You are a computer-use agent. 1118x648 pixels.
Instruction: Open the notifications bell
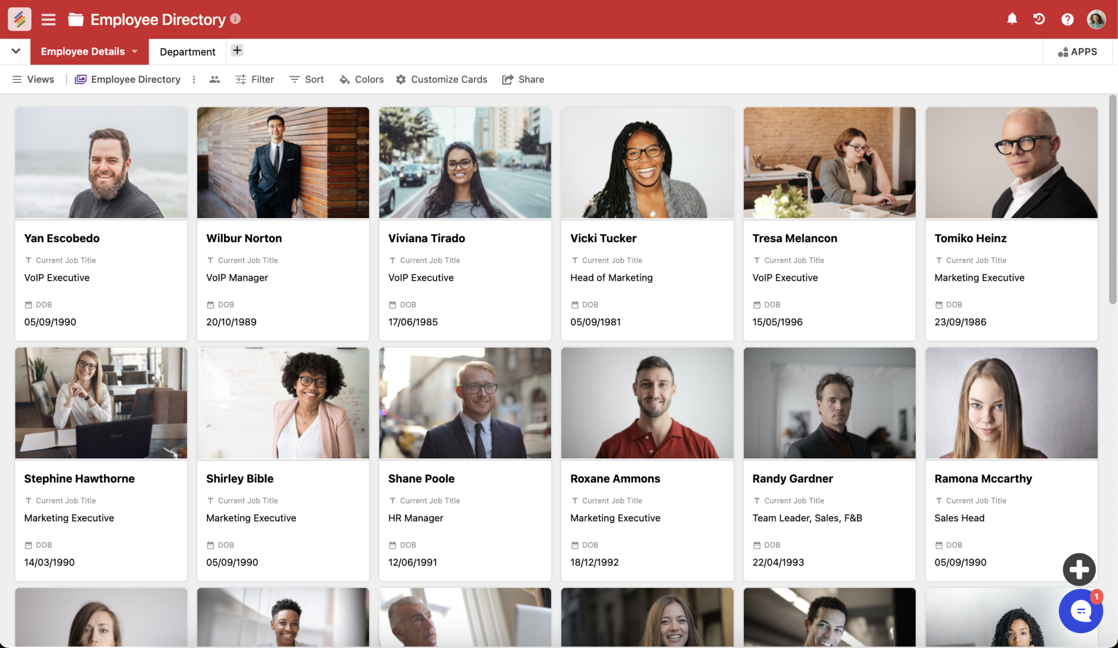[x=1012, y=19]
